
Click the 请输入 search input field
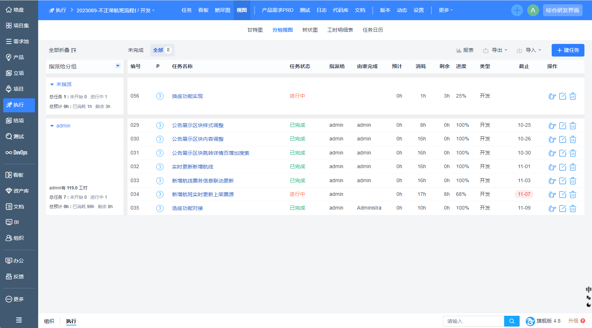click(473, 321)
